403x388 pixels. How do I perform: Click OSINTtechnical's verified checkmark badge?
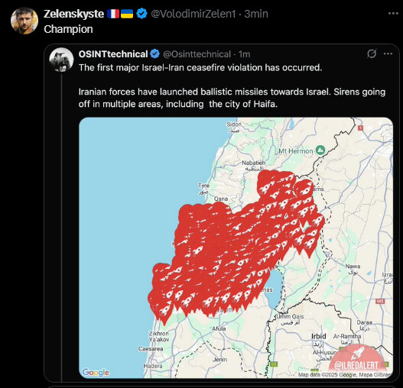(x=155, y=54)
